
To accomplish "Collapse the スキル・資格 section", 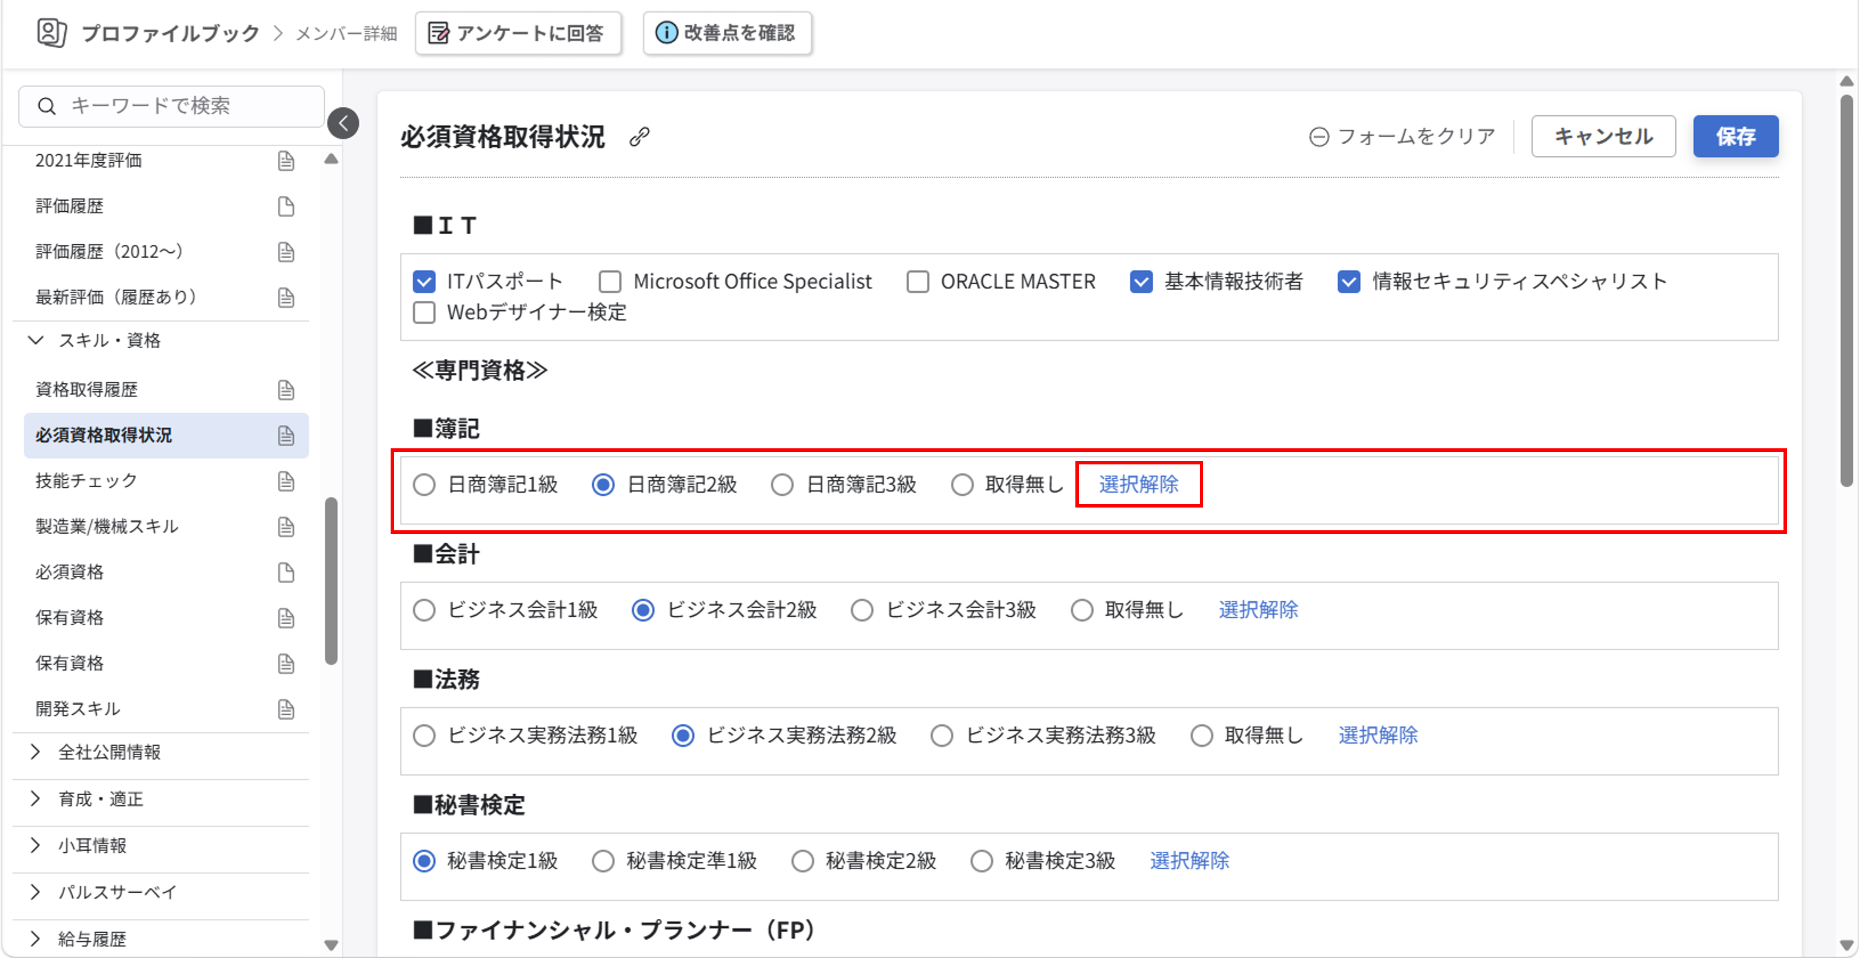I will point(36,340).
